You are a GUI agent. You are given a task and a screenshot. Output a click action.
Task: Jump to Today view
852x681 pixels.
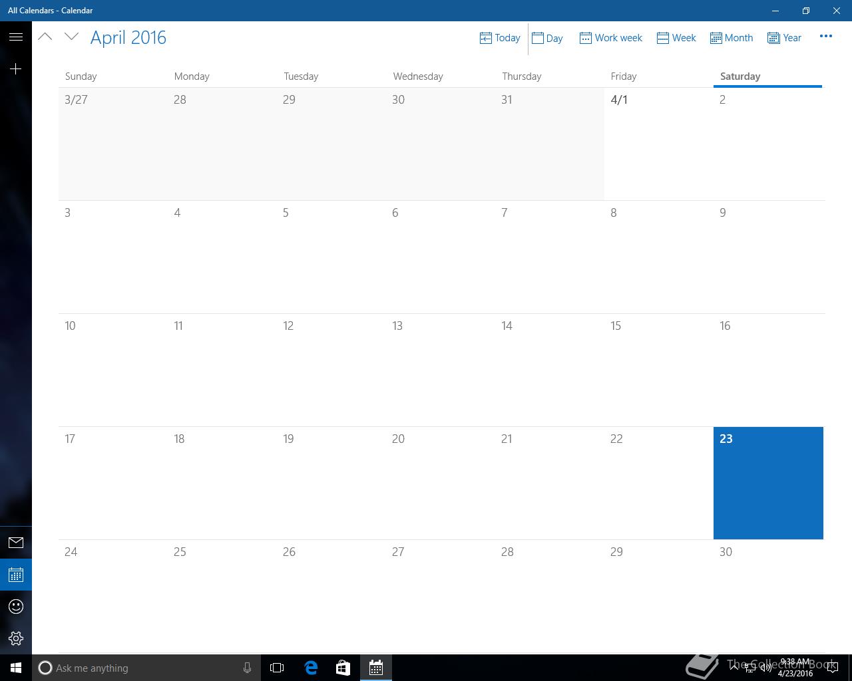pyautogui.click(x=500, y=38)
